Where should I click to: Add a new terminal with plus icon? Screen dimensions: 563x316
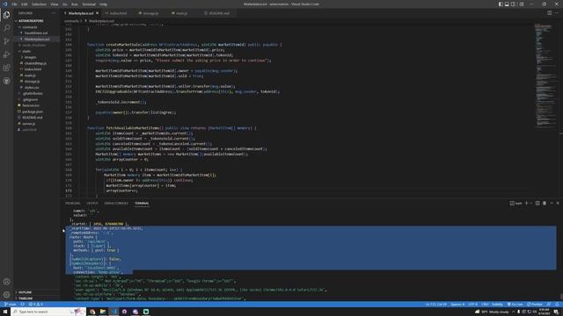pos(527,203)
